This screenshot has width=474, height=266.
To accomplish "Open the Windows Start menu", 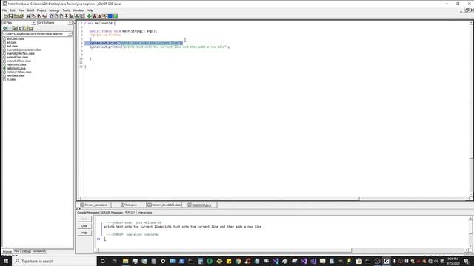I will [x=5, y=261].
